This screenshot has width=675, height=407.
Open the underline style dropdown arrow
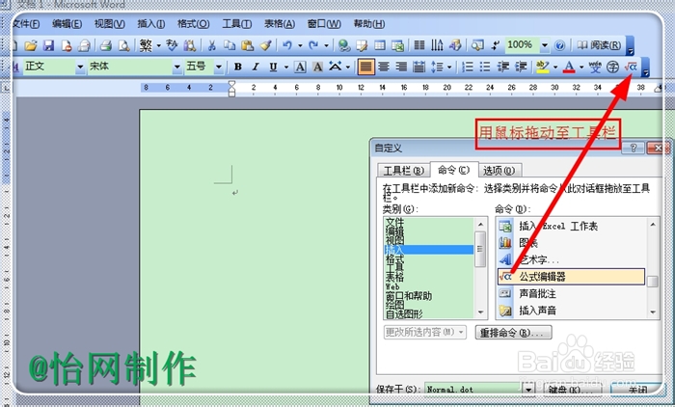point(286,68)
